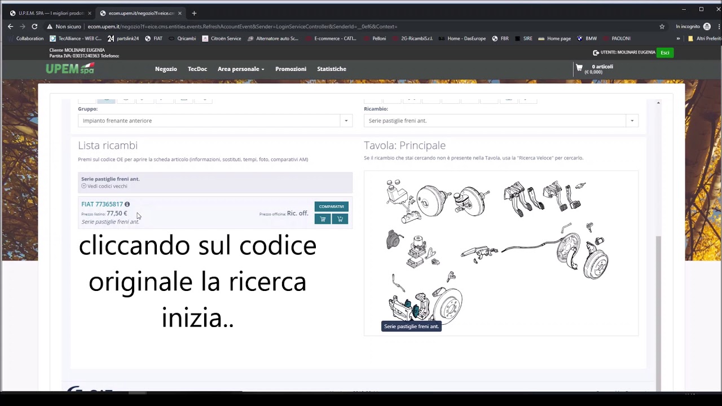Open the Home - DasEurope bookmark
Viewport: 722px width, 406px height.
pyautogui.click(x=462, y=38)
